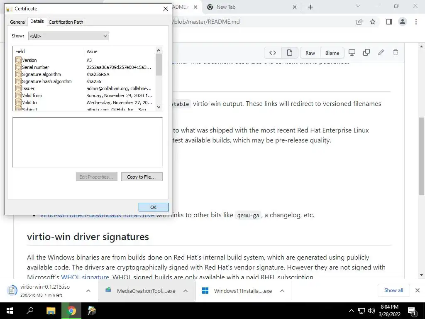Click the Value column header
Image resolution: width=425 pixels, height=319 pixels.
coord(120,51)
